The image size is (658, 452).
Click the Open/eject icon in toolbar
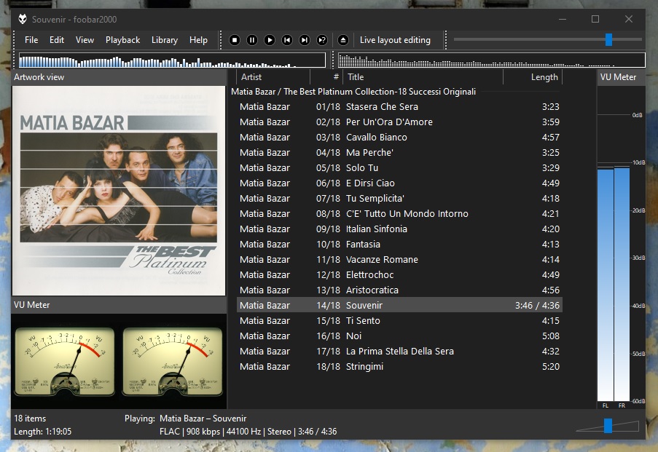(343, 40)
